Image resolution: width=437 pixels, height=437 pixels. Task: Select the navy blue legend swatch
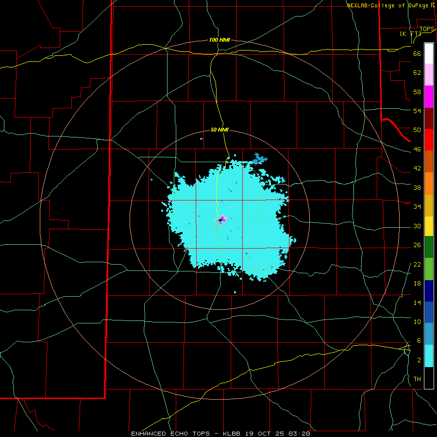pos(429,291)
